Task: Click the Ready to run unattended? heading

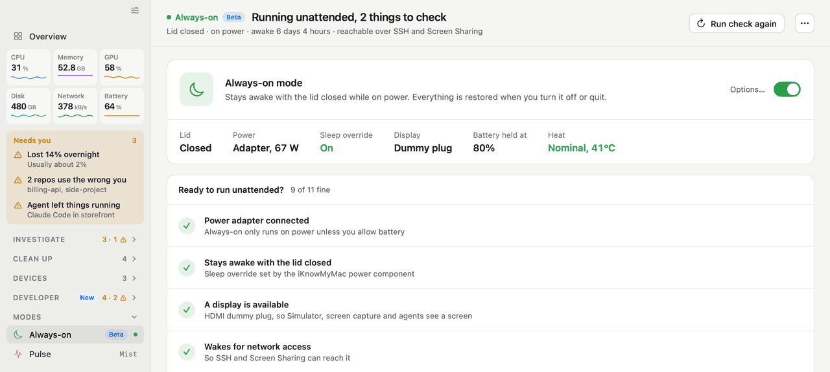Action: [x=231, y=190]
